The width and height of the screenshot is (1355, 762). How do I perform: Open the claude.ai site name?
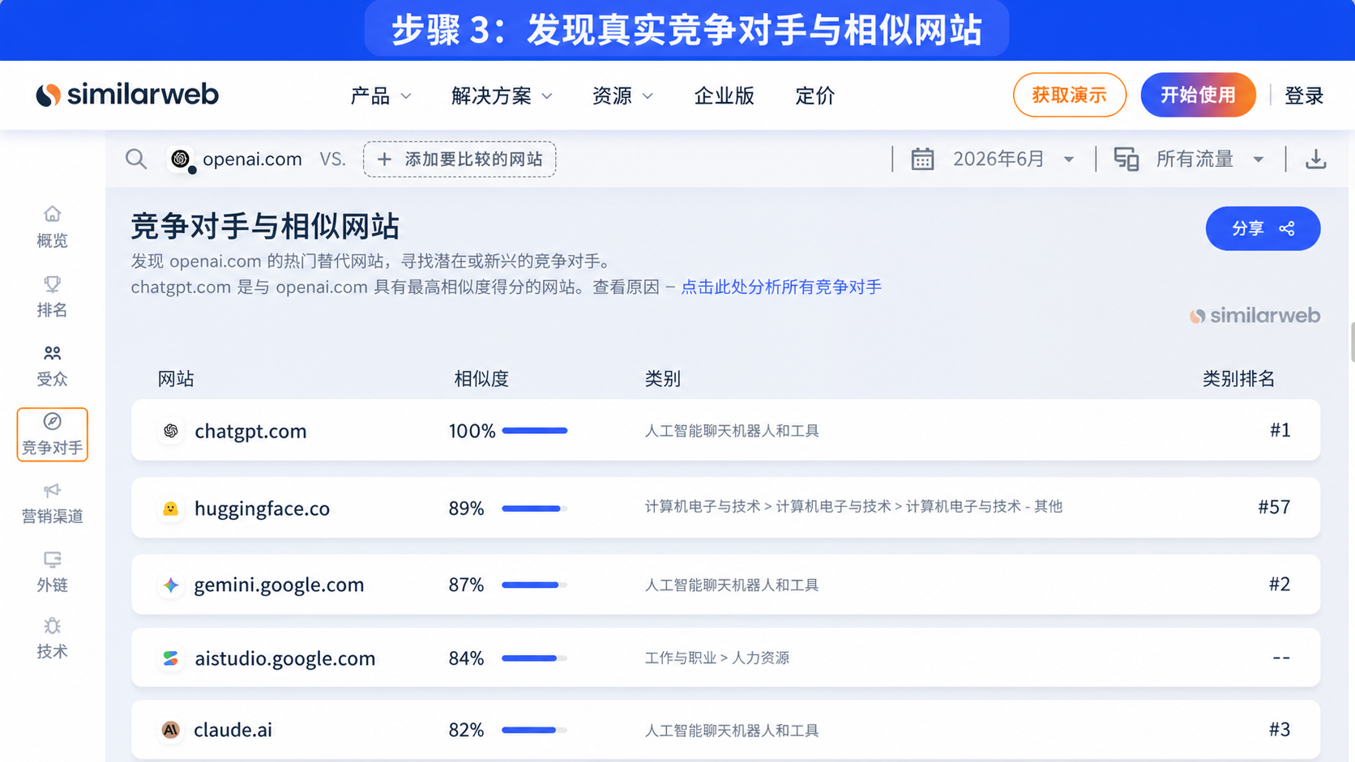click(x=233, y=730)
